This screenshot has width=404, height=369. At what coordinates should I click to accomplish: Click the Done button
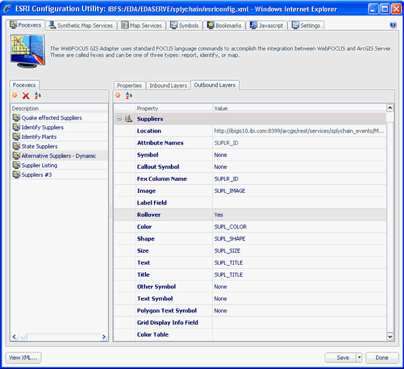(382, 358)
